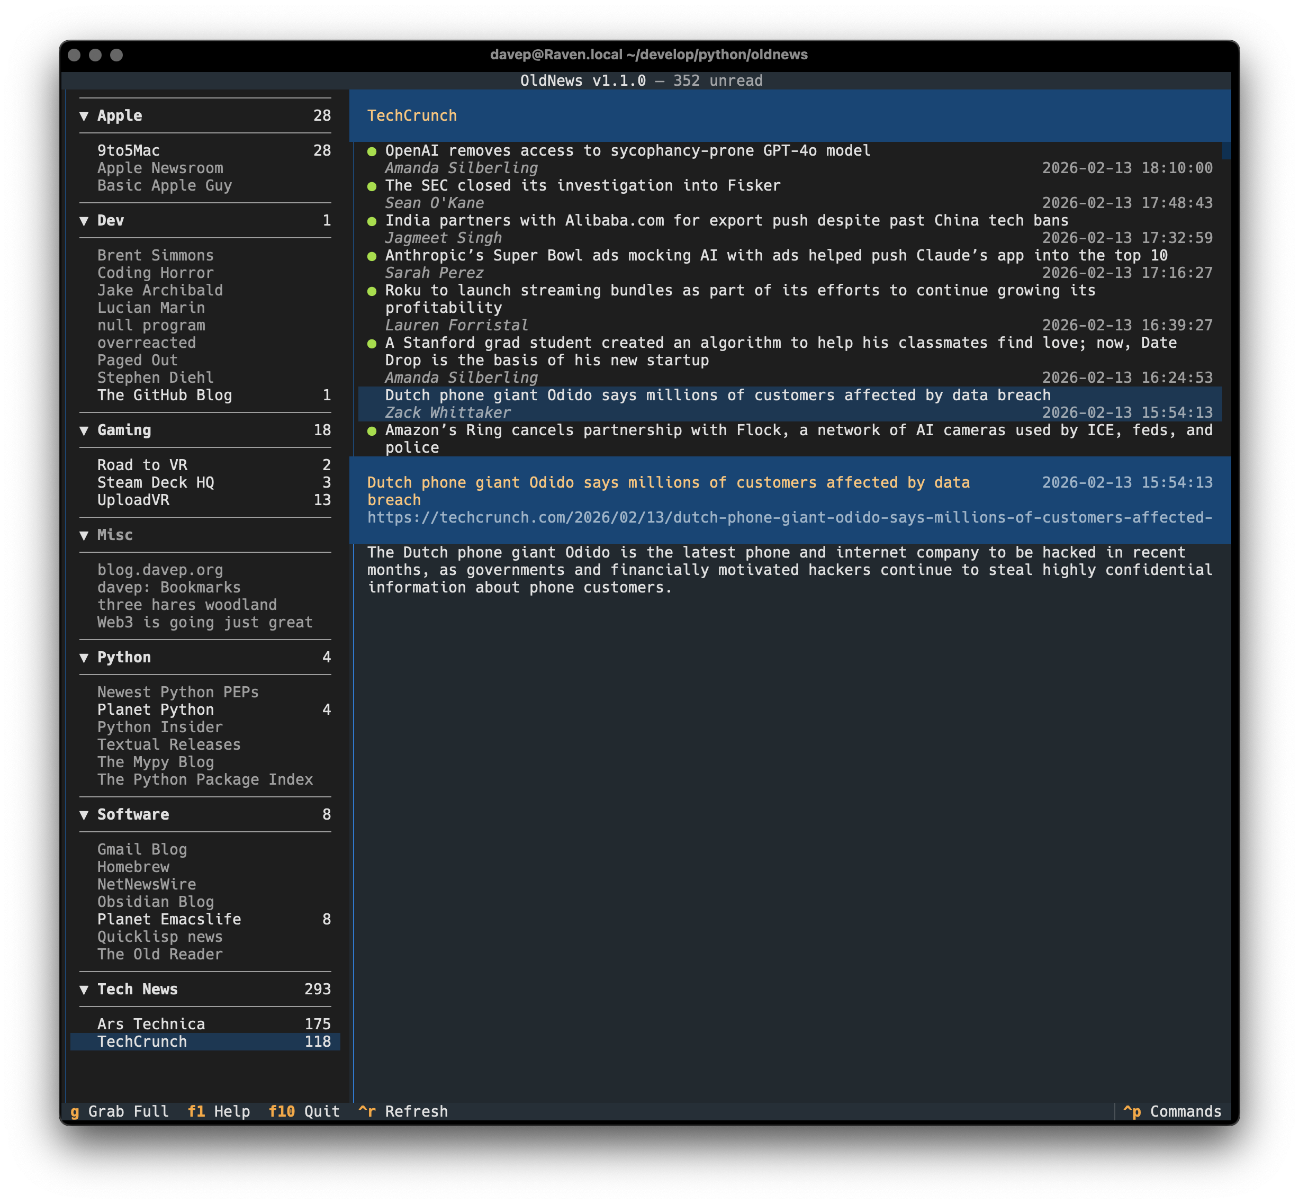Viewport: 1299px width, 1204px height.
Task: Click the unread dot on the SEC Fisker article
Action: (x=372, y=186)
